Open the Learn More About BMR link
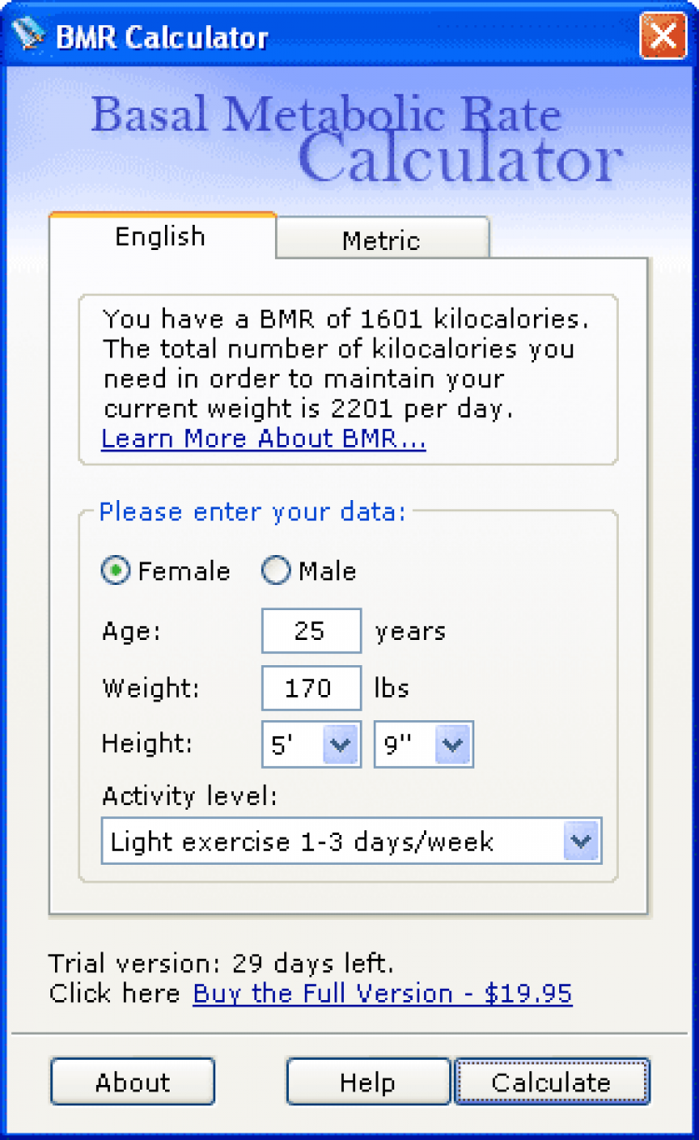Screen dimensions: 699x1140 (x=263, y=438)
